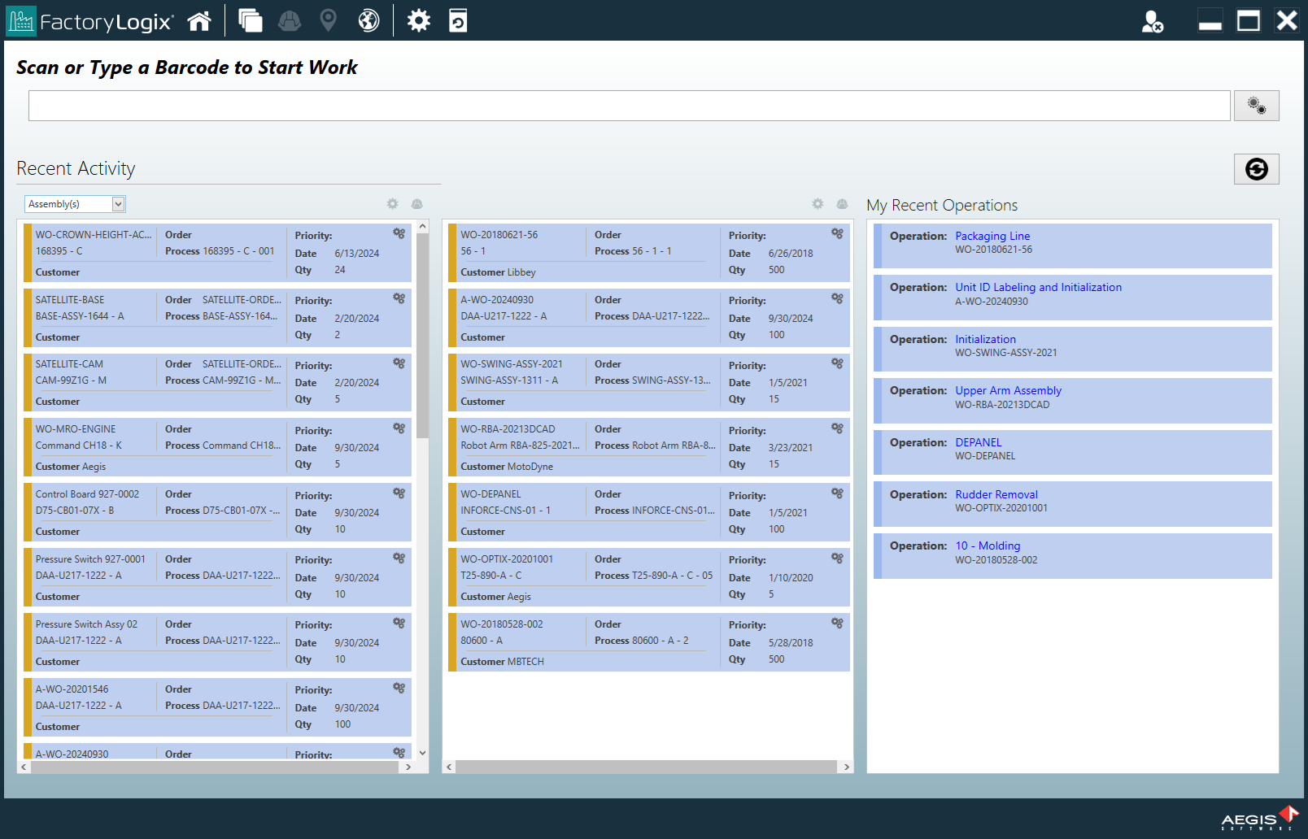
Task: Click the database restore toolbar icon
Action: point(457,20)
